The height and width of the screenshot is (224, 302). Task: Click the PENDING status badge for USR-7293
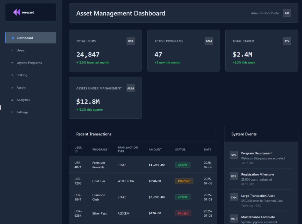tap(184, 181)
